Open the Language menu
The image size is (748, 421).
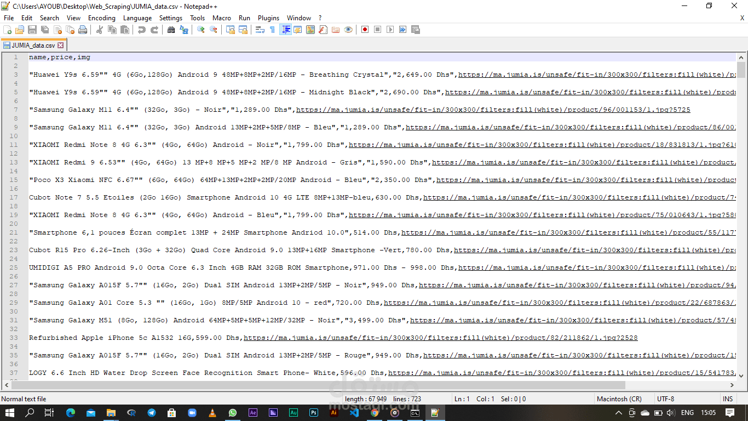coord(137,18)
